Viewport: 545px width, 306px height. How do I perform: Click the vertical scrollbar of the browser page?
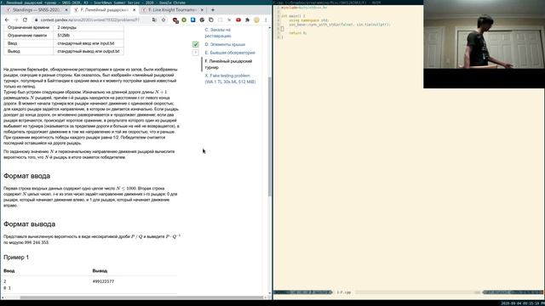pos(269,136)
